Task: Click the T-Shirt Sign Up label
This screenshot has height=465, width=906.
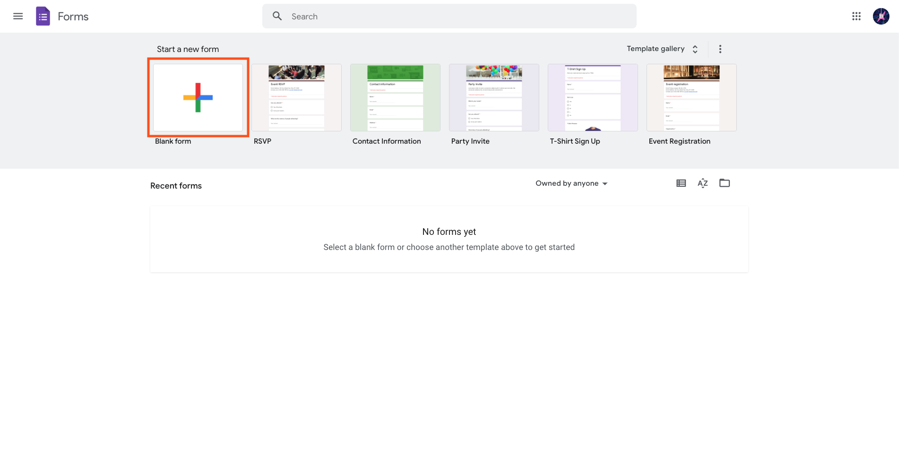Action: click(x=575, y=141)
